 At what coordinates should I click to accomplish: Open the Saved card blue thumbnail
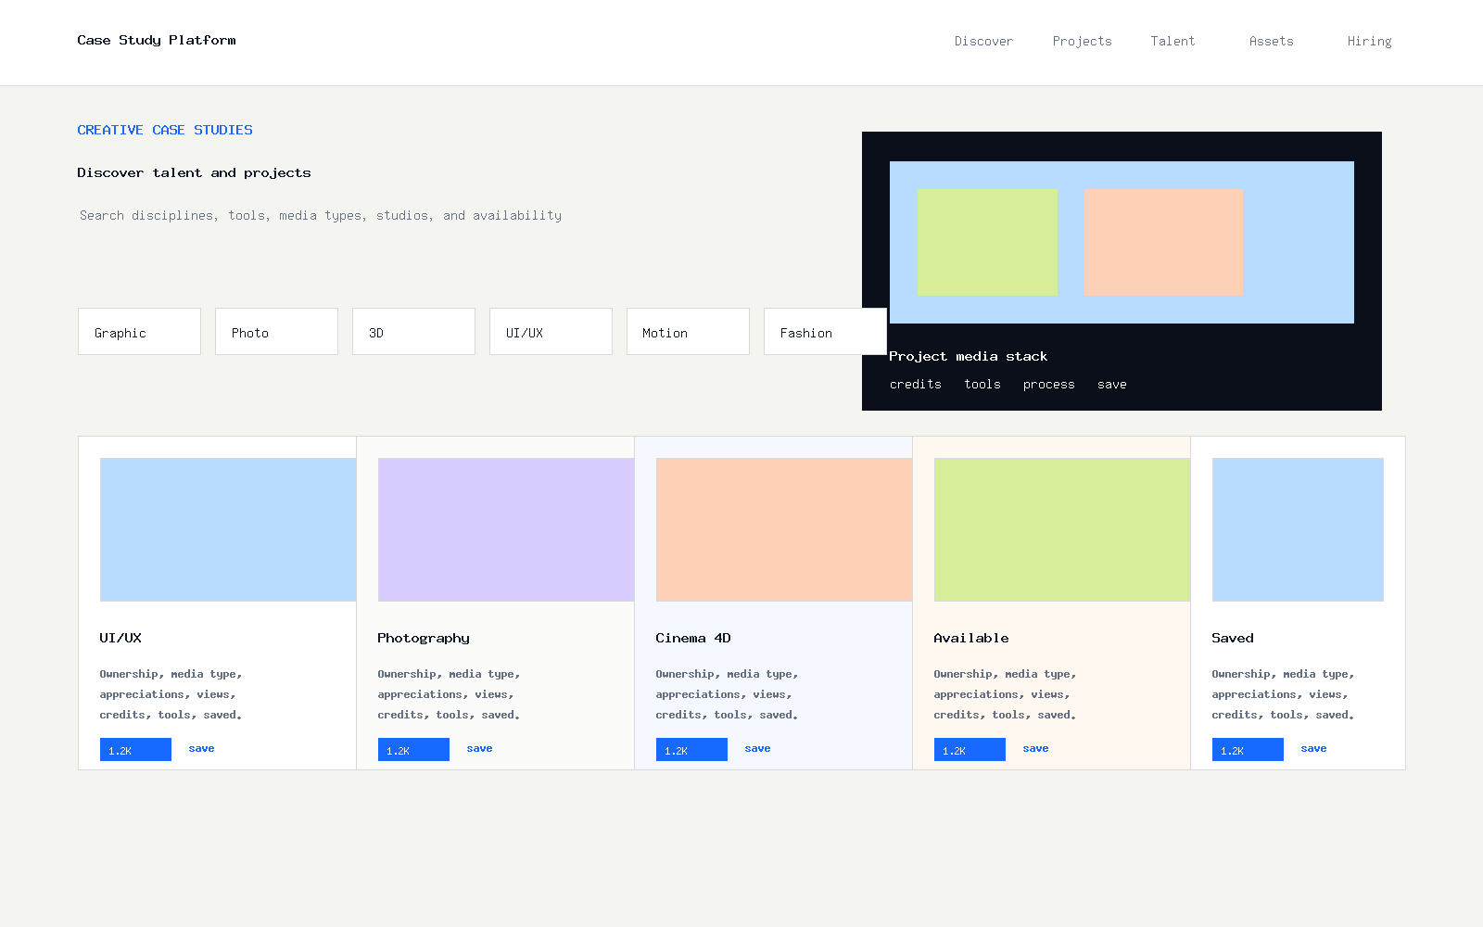(1298, 529)
